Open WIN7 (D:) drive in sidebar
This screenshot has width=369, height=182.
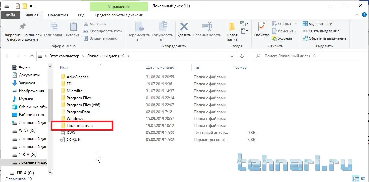(x=27, y=131)
